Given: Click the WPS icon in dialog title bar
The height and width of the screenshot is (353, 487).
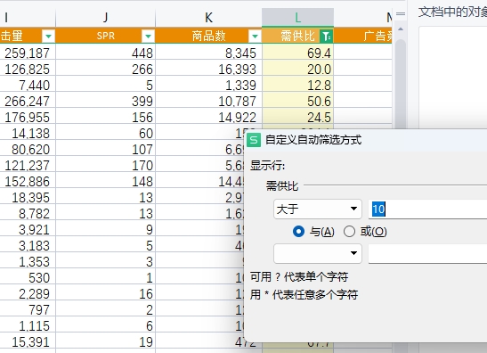Looking at the screenshot, I should [x=254, y=140].
